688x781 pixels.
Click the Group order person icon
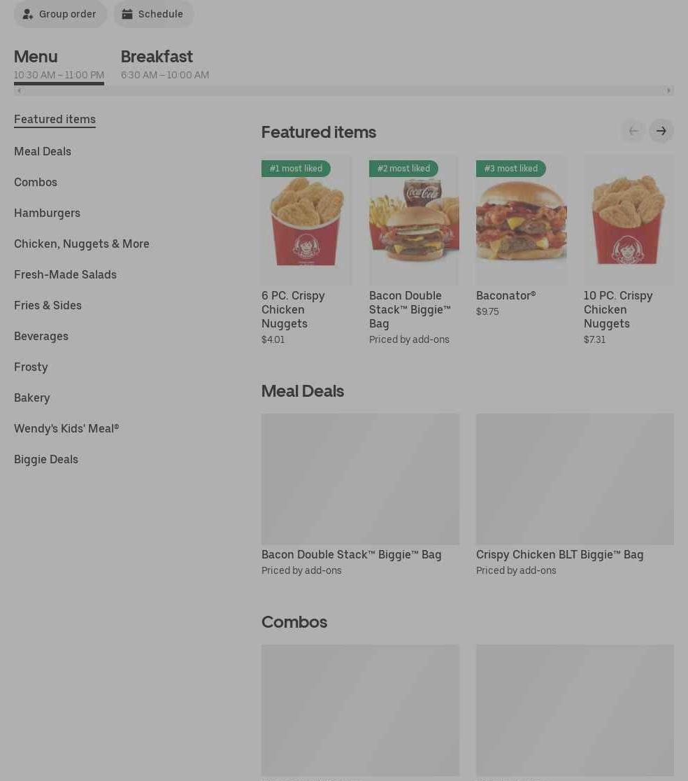[x=28, y=14]
